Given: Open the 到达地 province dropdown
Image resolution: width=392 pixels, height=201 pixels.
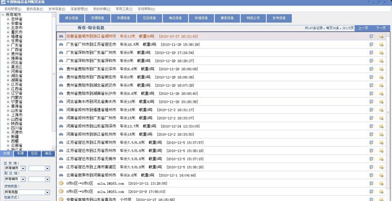Looking at the screenshot, I should [x=23, y=179].
